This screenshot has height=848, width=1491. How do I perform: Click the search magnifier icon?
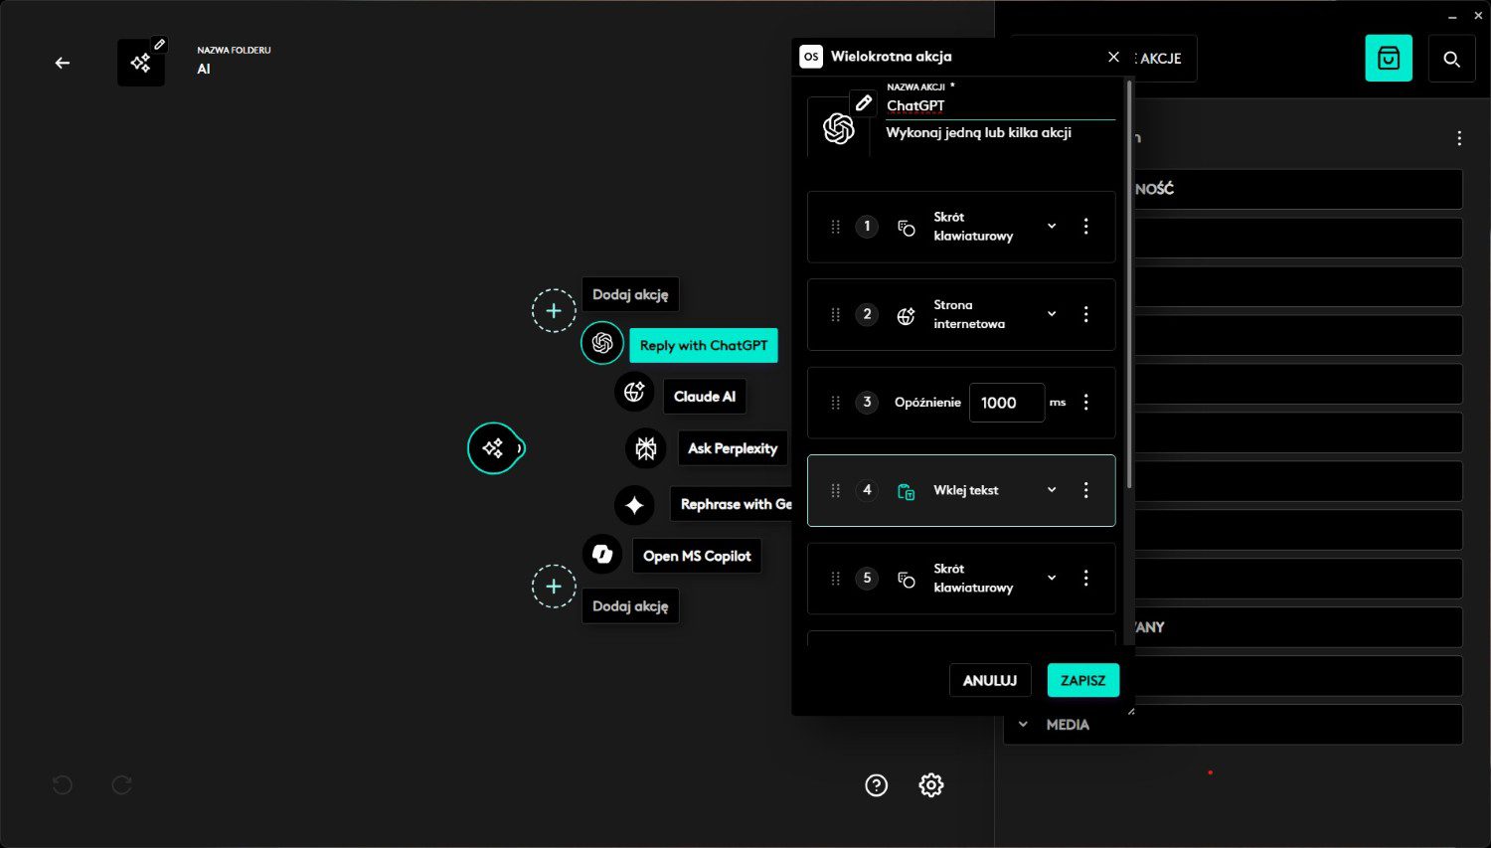[x=1451, y=59]
